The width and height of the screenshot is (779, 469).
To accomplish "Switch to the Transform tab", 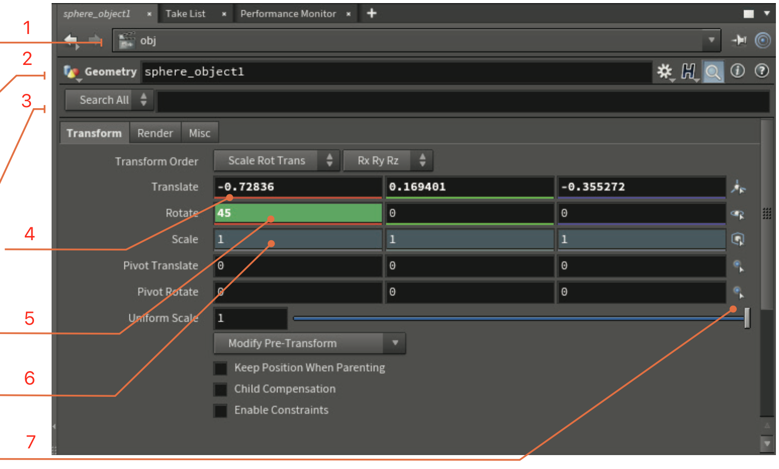I will click(94, 133).
